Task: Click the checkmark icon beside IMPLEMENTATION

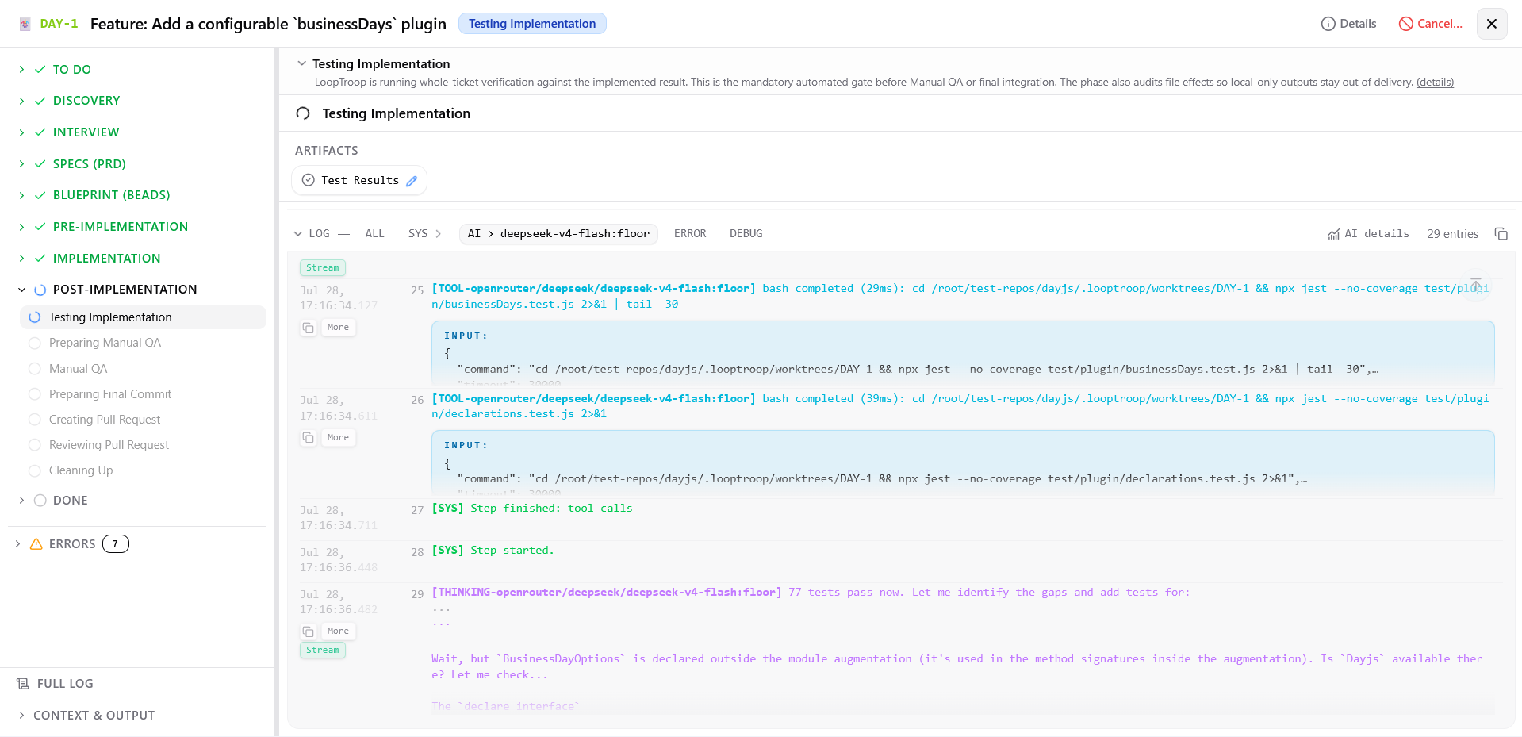Action: point(40,259)
